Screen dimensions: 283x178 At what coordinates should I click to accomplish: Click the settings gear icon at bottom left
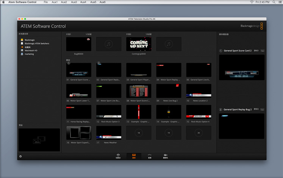tap(20, 156)
